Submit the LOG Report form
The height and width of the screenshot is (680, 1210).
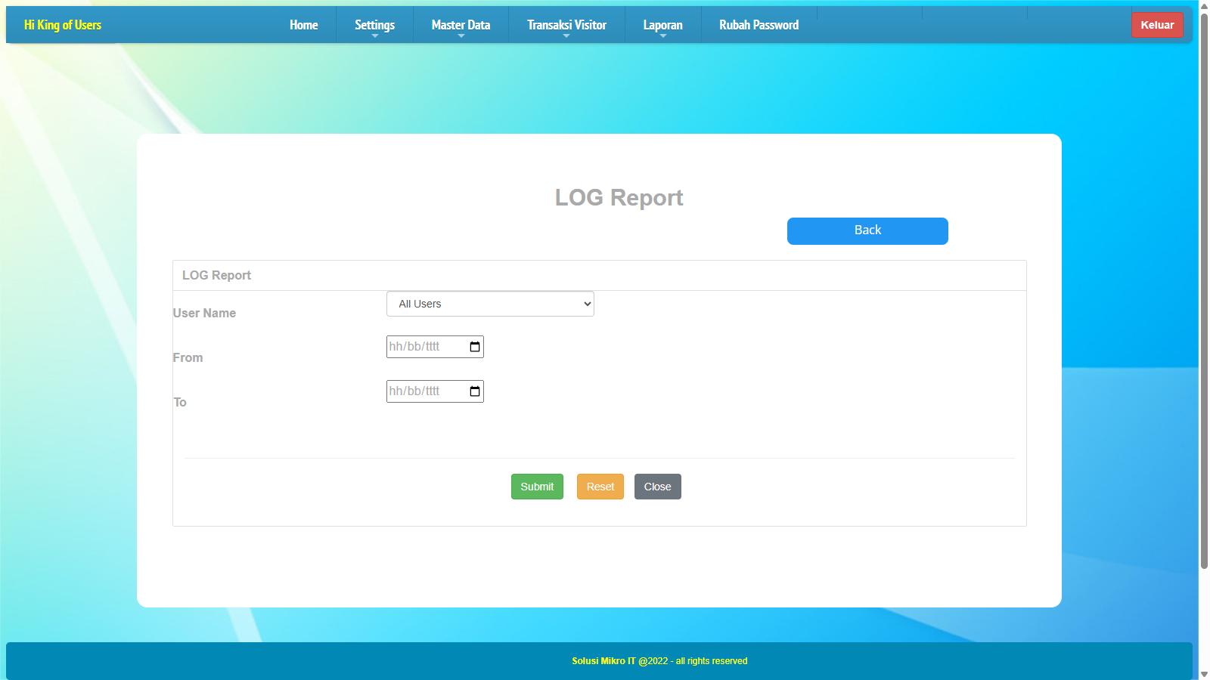click(x=537, y=487)
